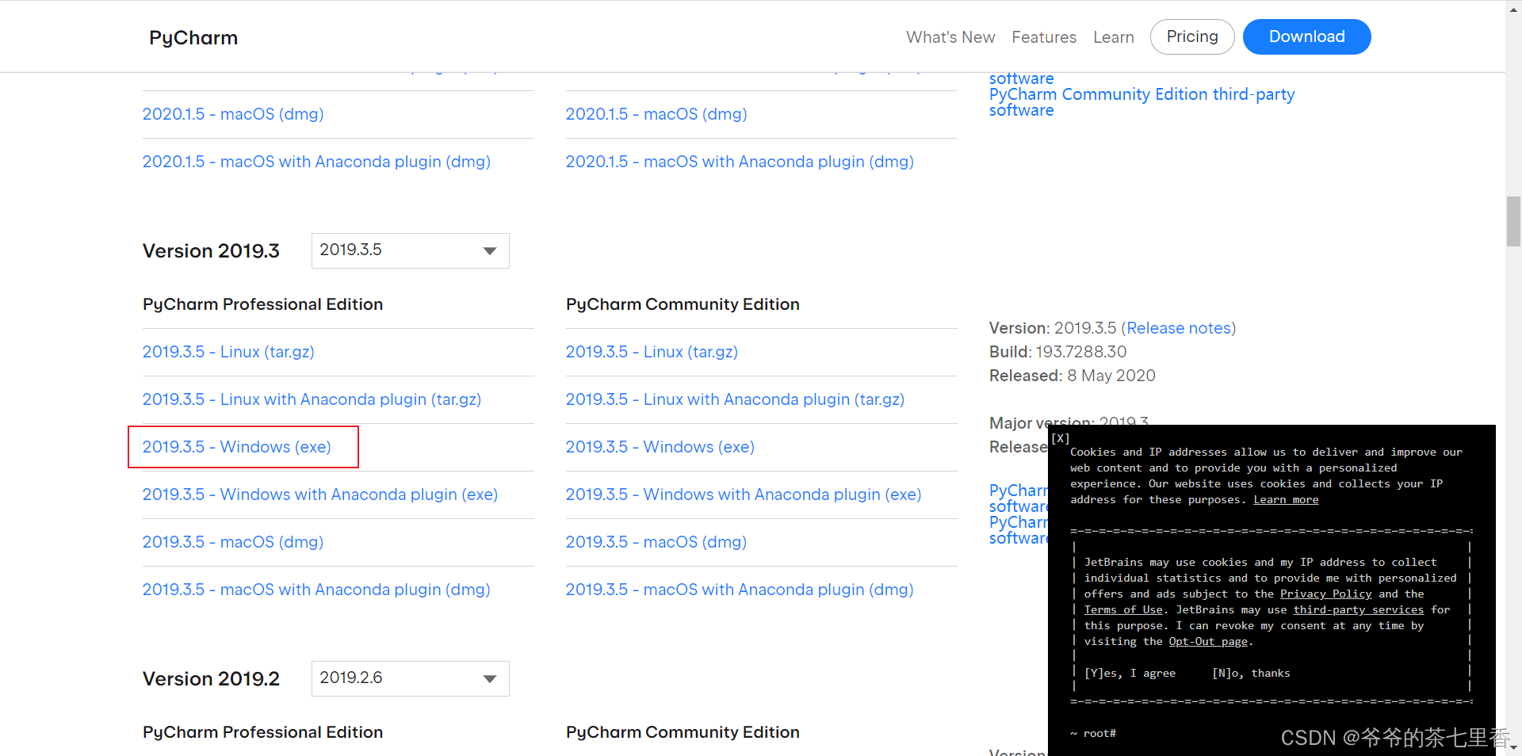Click the Build: 193.7288.30 text
The width and height of the screenshot is (1522, 756).
coord(1057,352)
